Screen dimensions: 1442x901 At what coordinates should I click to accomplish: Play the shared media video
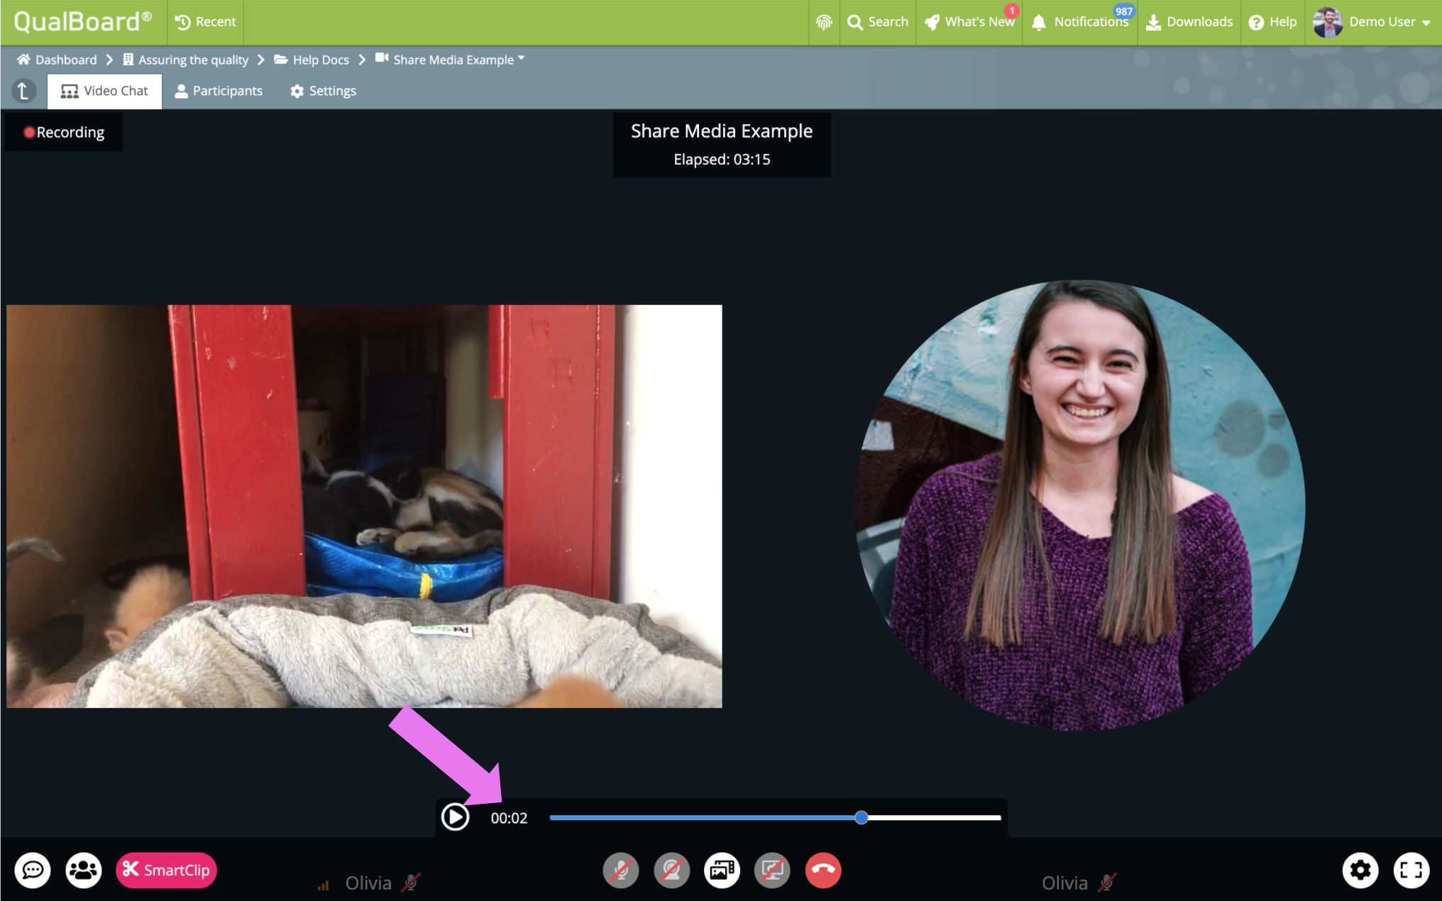(x=455, y=817)
